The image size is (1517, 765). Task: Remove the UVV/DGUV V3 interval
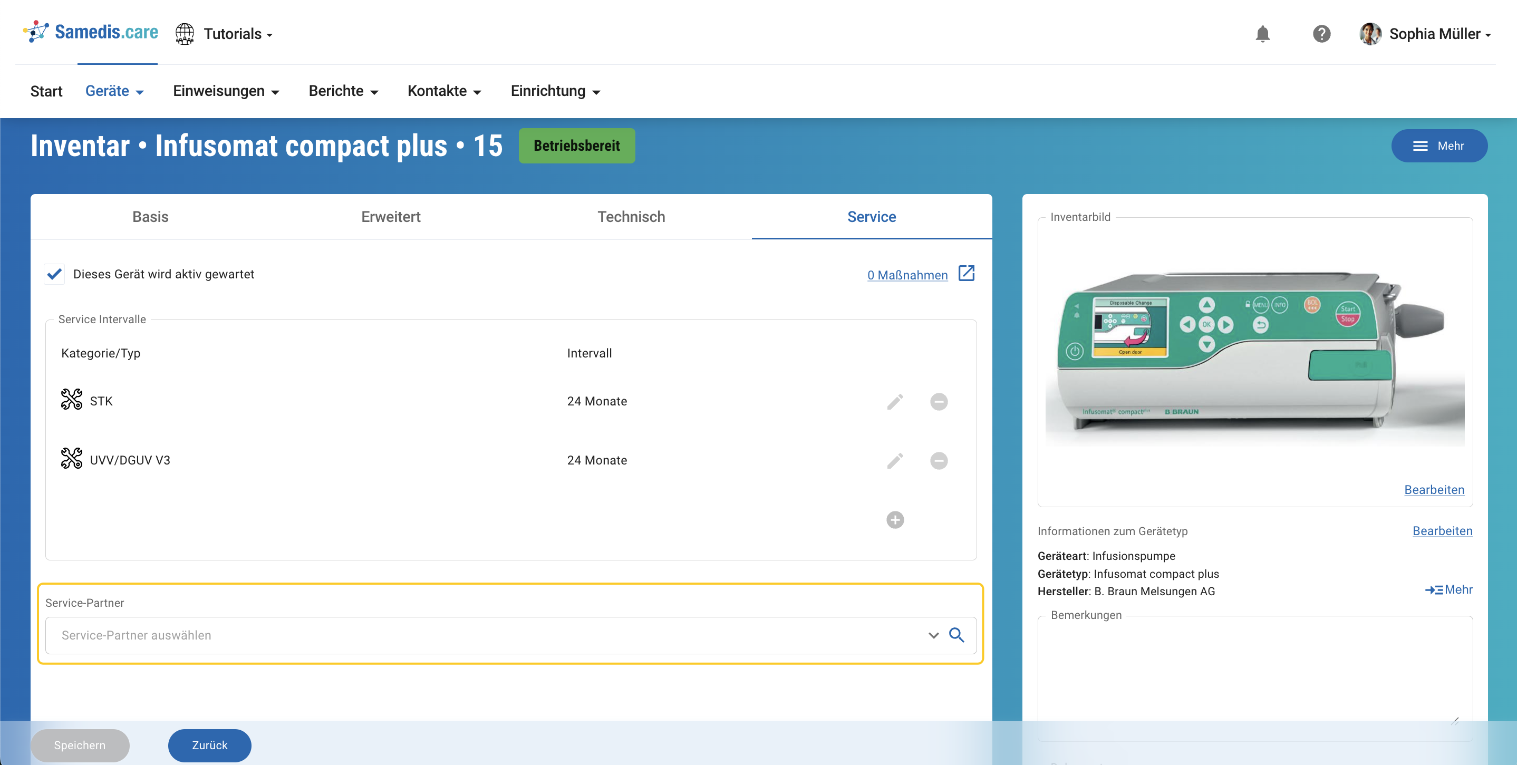[x=938, y=461]
